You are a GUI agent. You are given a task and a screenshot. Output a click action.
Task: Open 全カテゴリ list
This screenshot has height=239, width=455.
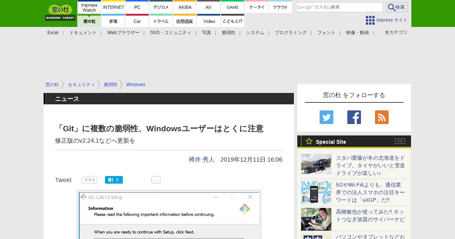pyautogui.click(x=396, y=32)
